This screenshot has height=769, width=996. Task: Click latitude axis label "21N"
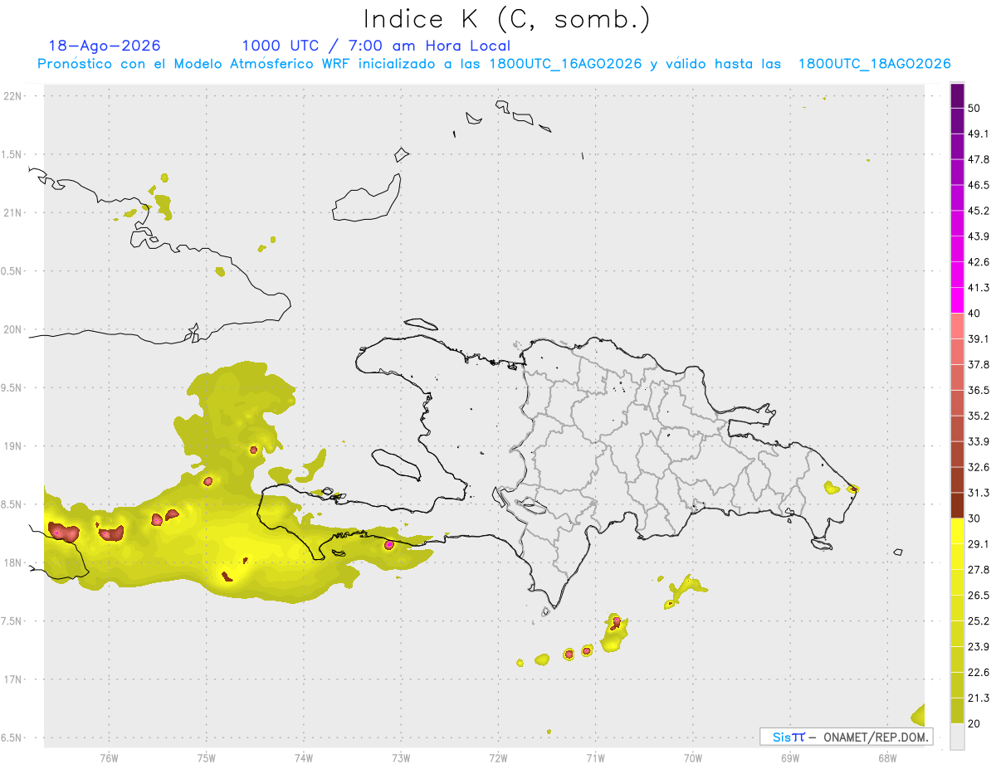coord(14,213)
